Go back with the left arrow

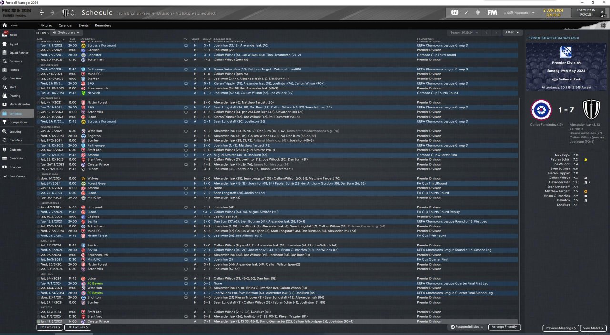pyautogui.click(x=42, y=13)
